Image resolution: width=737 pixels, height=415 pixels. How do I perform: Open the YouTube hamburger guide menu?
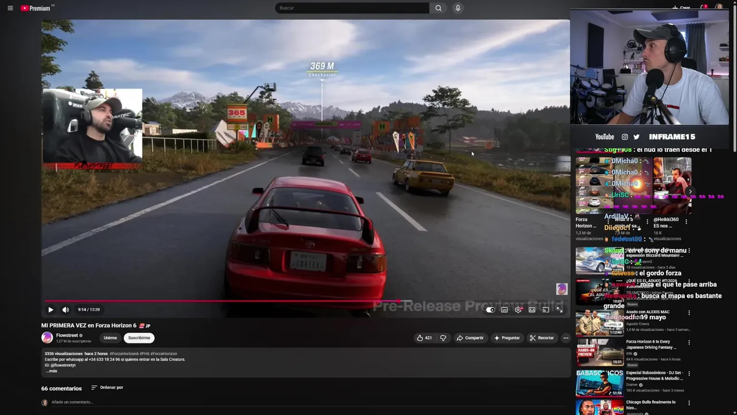click(10, 8)
